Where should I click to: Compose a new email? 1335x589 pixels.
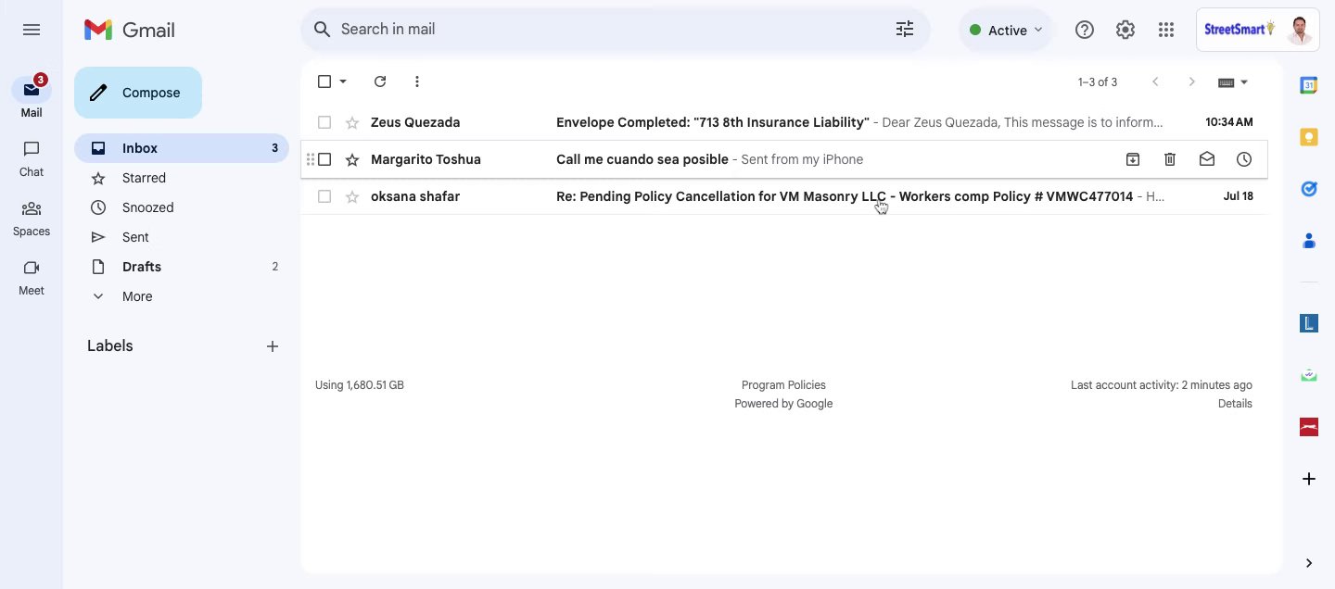pyautogui.click(x=138, y=93)
